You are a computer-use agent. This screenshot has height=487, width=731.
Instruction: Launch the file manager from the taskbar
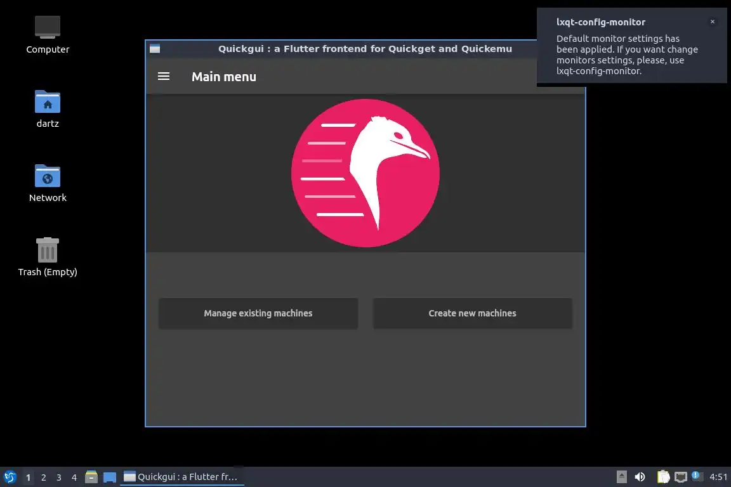91,477
